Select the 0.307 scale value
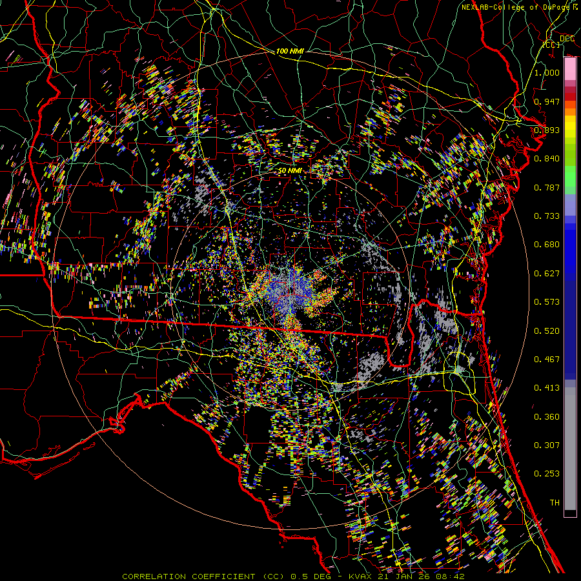Viewport: 581px width, 581px height. coord(547,445)
